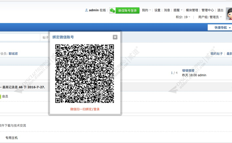The image size is (232, 143).
Task: Click the 1 / 4 topic count
Action: 174,73
